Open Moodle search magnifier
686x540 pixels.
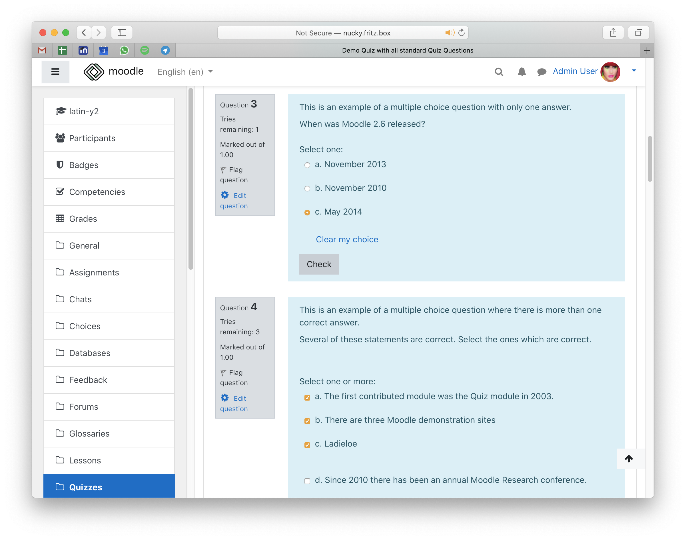coord(499,72)
